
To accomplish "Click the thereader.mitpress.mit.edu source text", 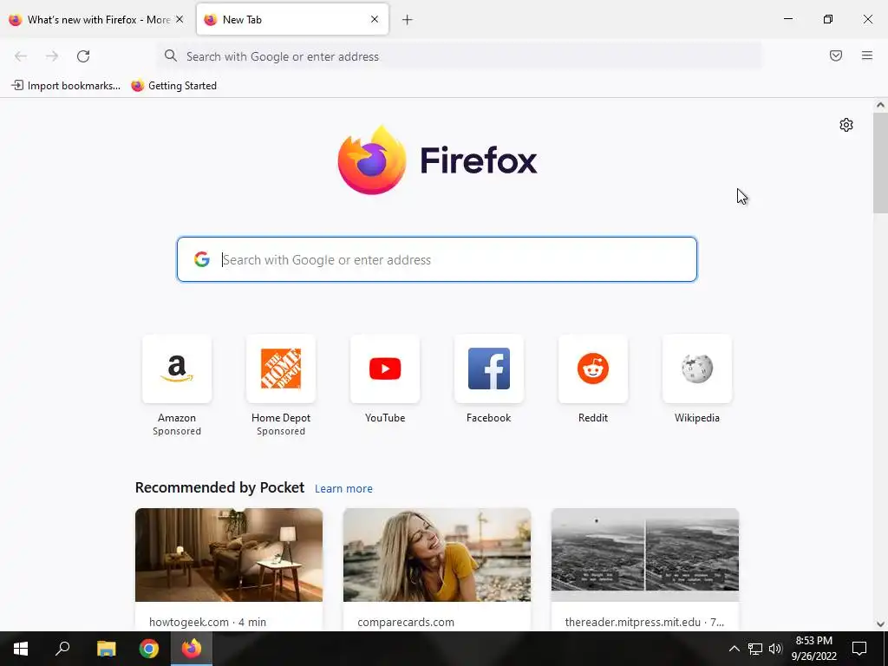I will 644,622.
